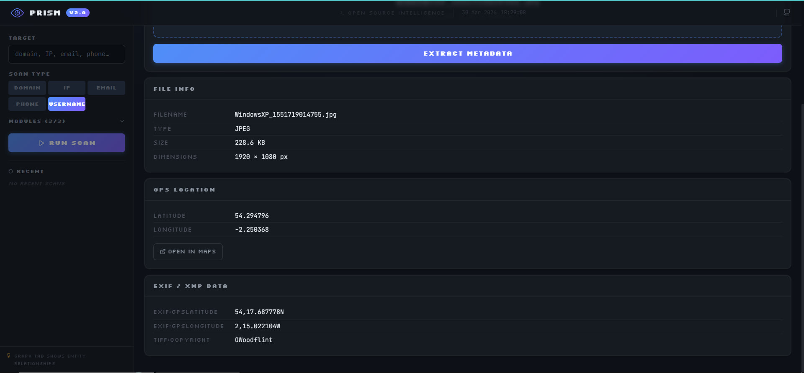Viewport: 804px width, 373px height.
Task: Click the EXIF / XMP Data heading
Action: coord(191,286)
